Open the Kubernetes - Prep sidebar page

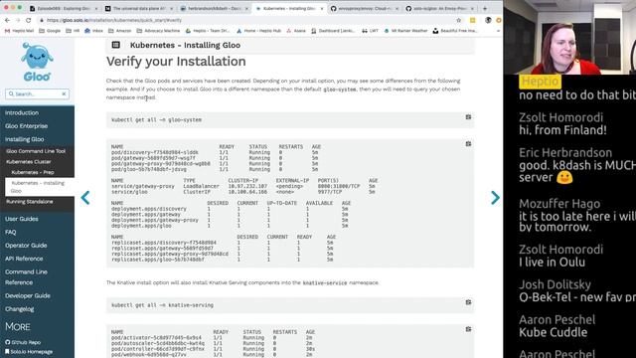[x=33, y=172]
